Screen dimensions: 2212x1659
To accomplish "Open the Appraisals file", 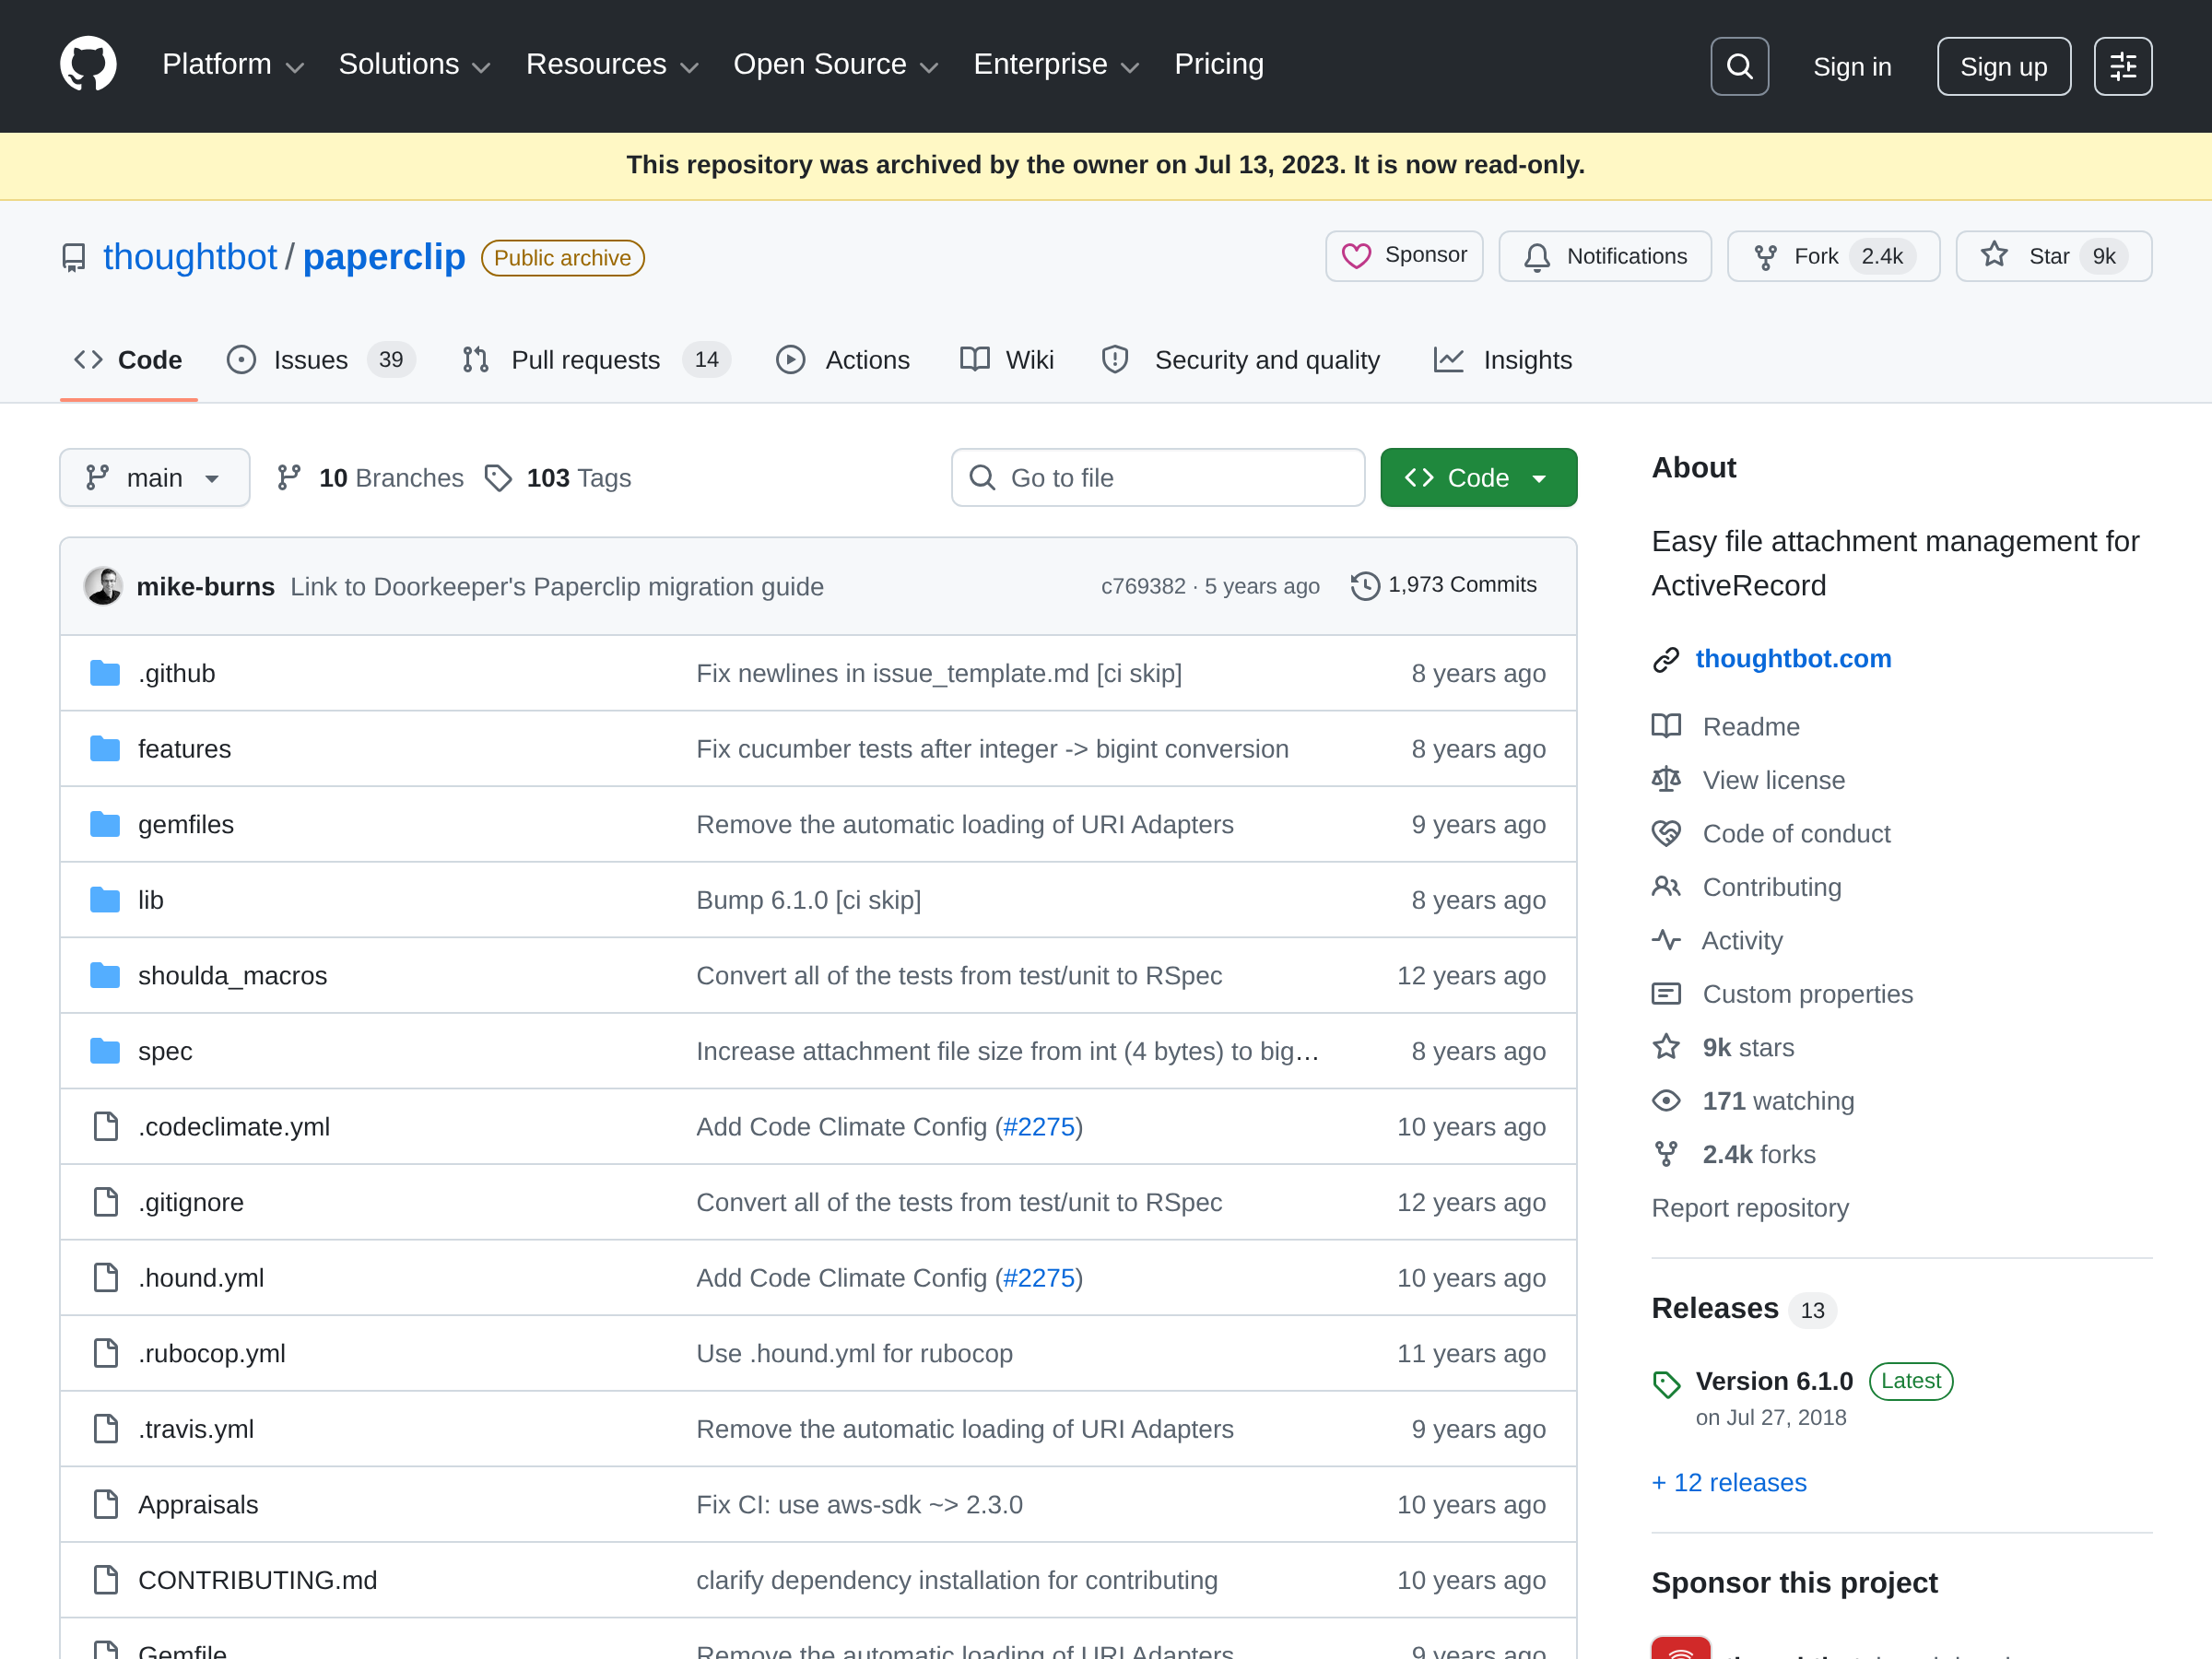I will click(x=198, y=1504).
